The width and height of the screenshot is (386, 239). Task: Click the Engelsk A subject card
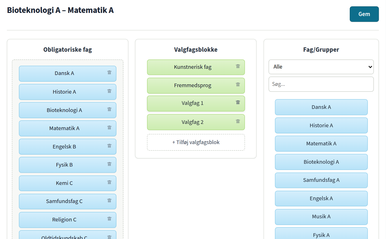coord(321,198)
